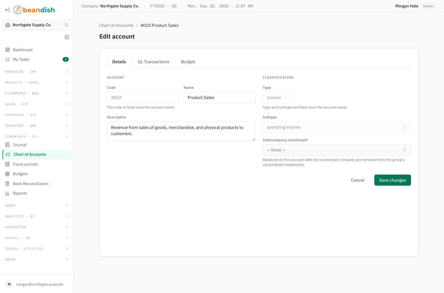Click into the Description text area
Viewport: 444px width, 293px height.
pyautogui.click(x=181, y=131)
